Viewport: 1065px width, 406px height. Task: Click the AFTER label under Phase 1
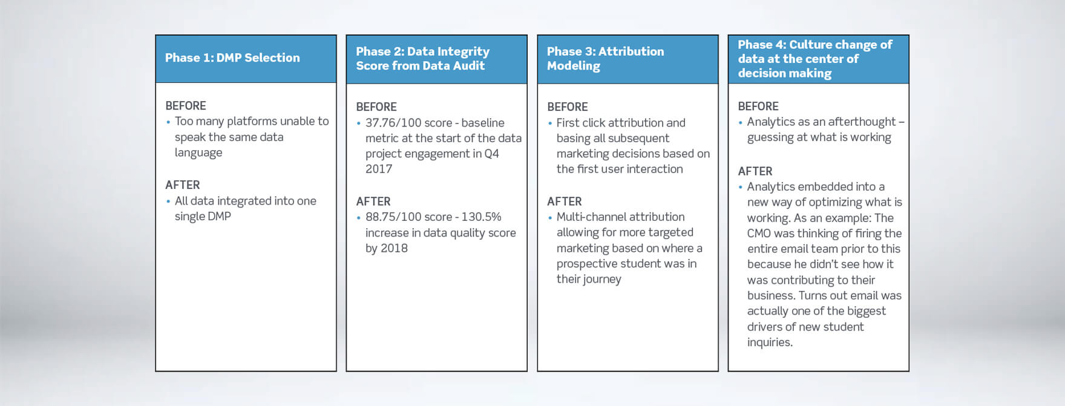(x=182, y=185)
